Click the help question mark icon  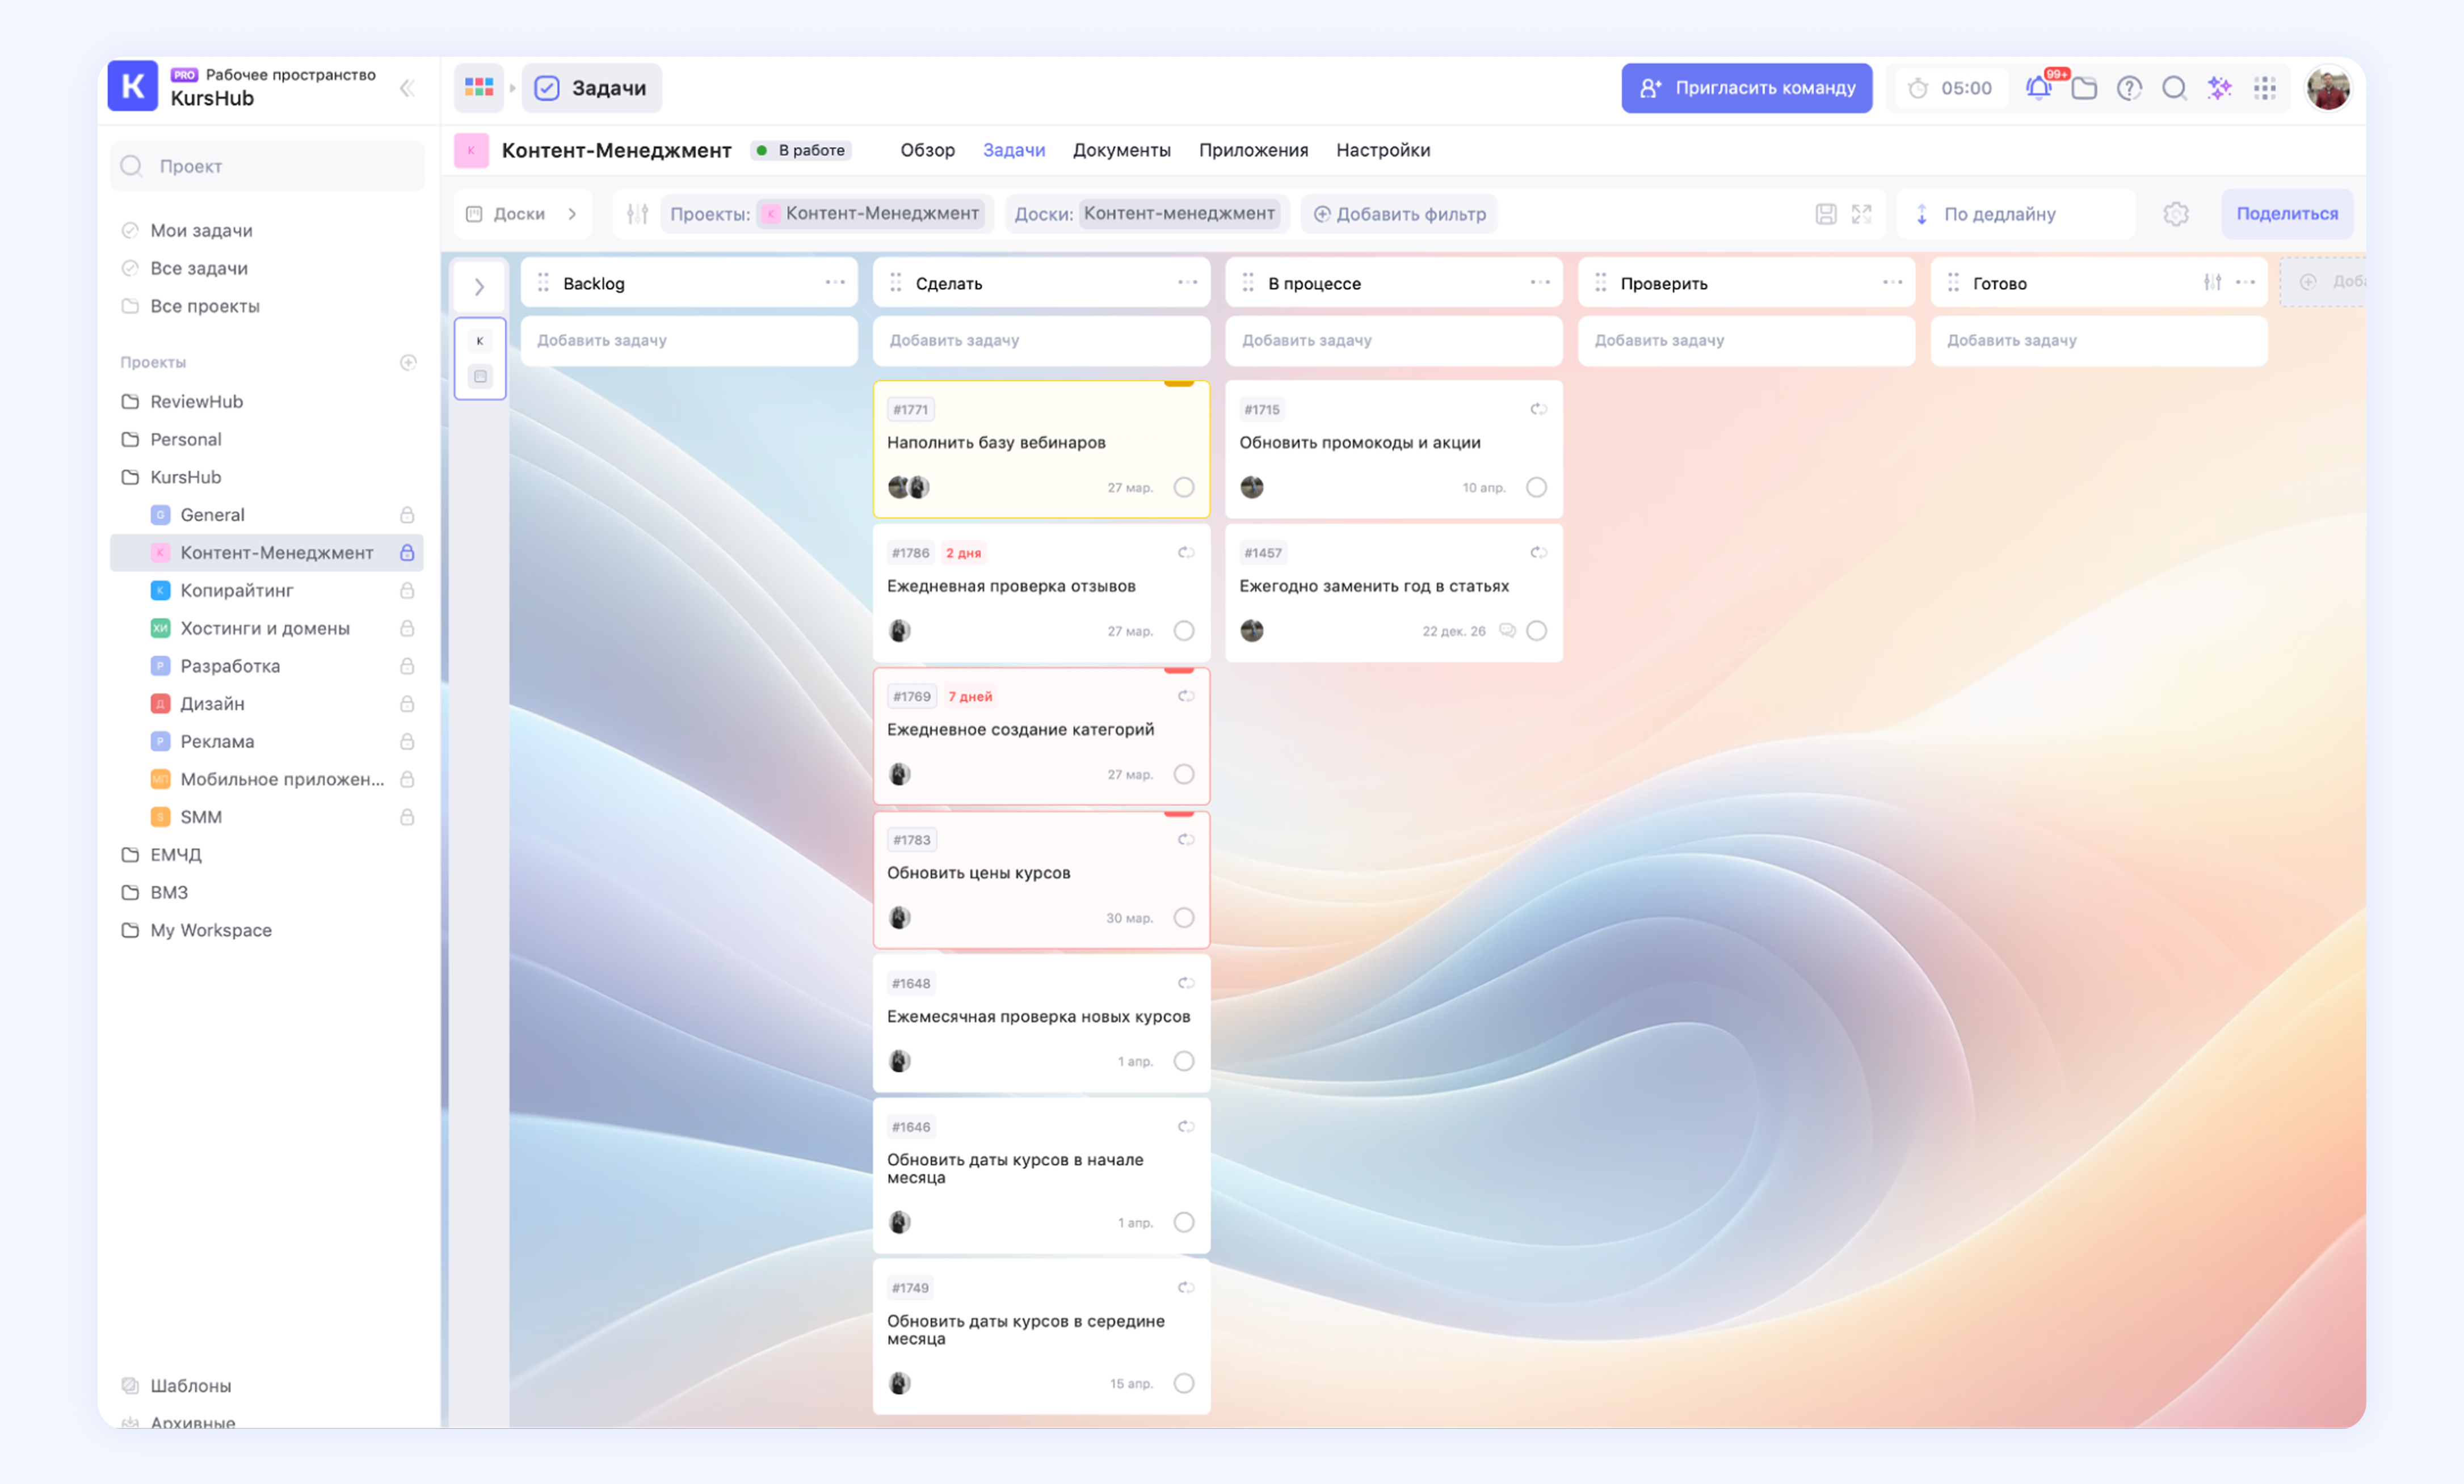2129,88
